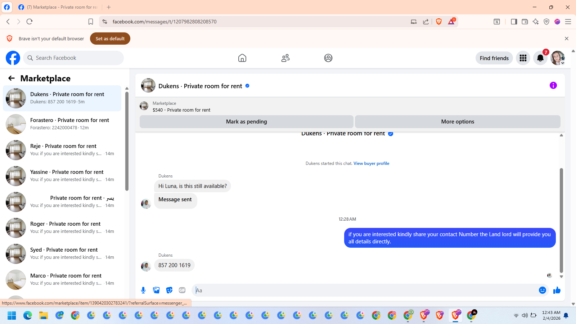Open the Marco conversation

click(x=62, y=280)
